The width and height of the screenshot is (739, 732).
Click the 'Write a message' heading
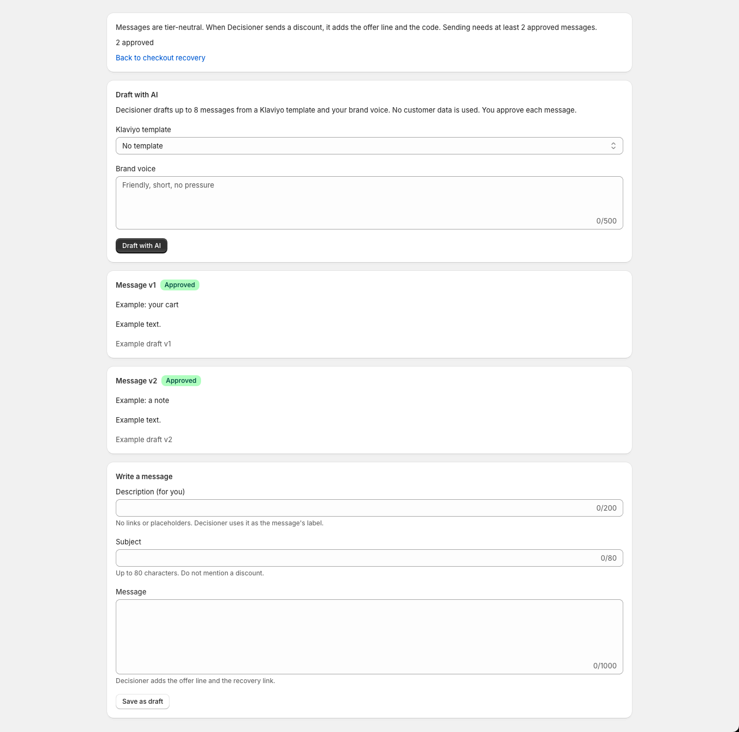[144, 476]
